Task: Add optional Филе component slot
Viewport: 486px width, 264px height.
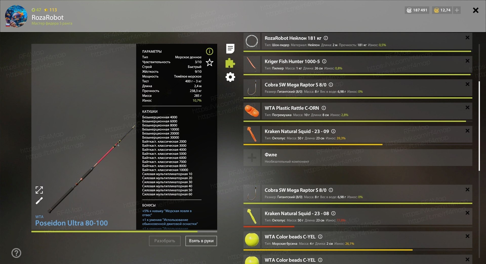Action: [252, 158]
